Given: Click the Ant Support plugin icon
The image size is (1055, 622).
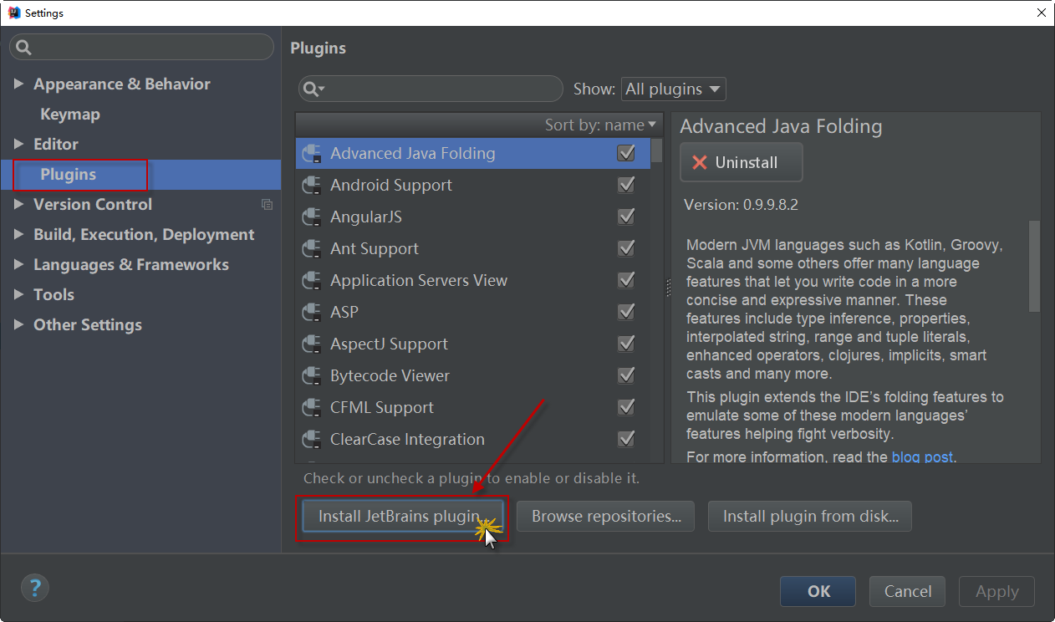Looking at the screenshot, I should pos(312,249).
